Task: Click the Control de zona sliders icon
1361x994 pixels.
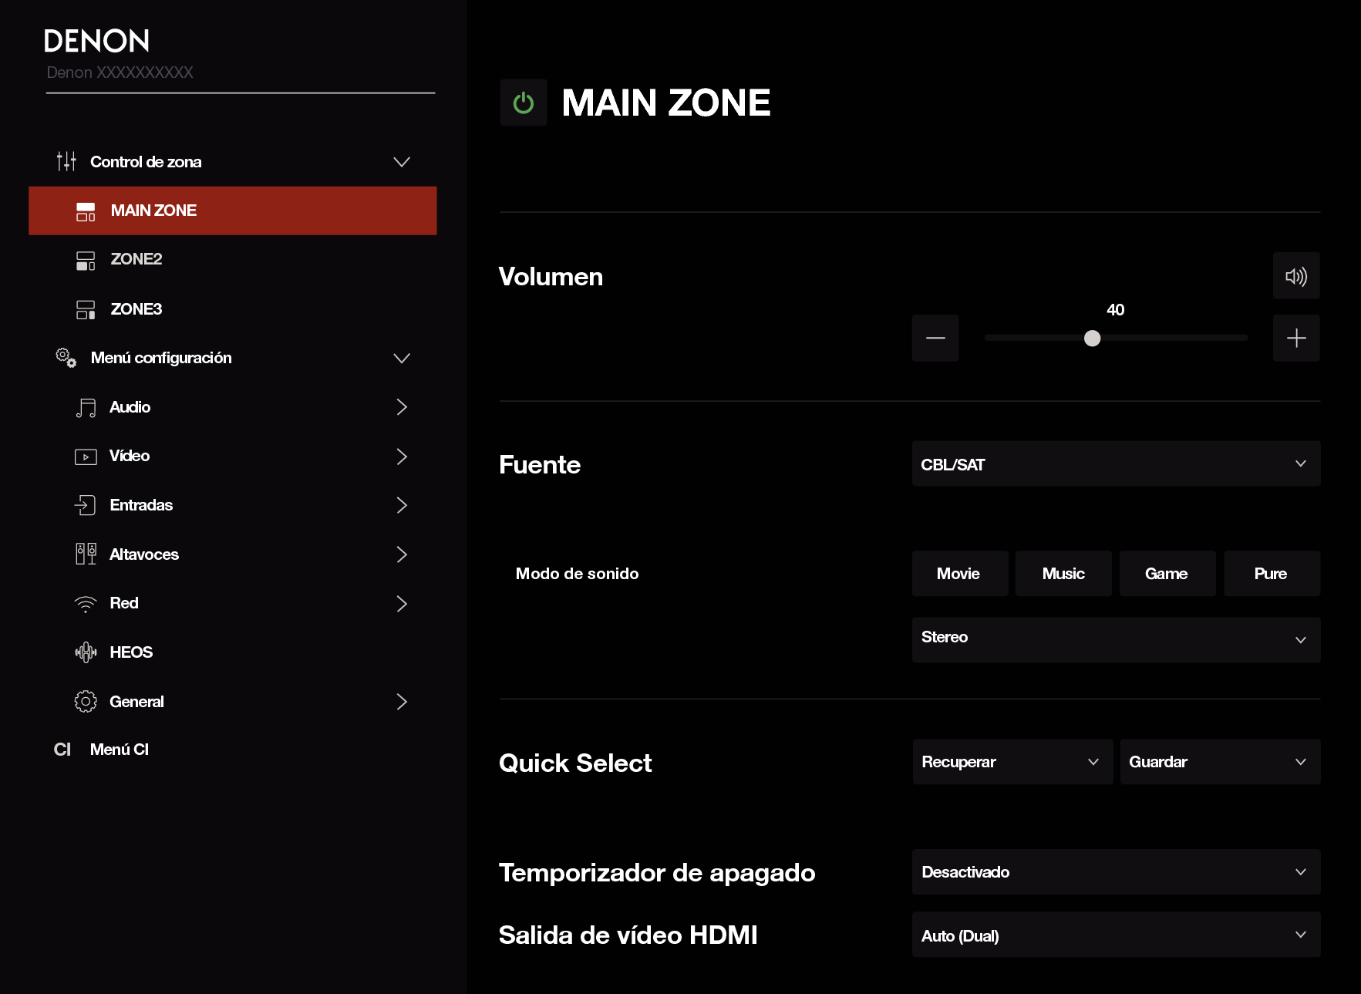Action: [x=66, y=161]
